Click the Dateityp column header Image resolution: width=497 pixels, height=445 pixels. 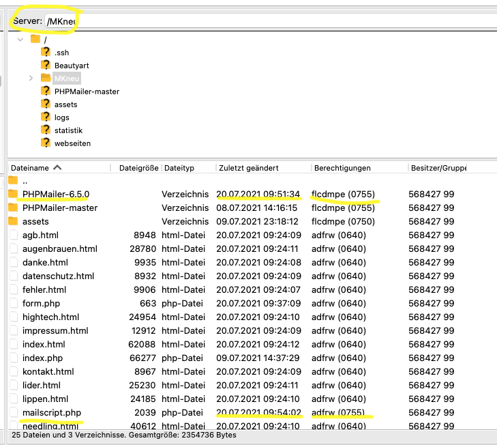coord(179,168)
